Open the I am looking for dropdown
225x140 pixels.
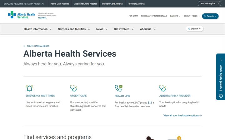209,3
